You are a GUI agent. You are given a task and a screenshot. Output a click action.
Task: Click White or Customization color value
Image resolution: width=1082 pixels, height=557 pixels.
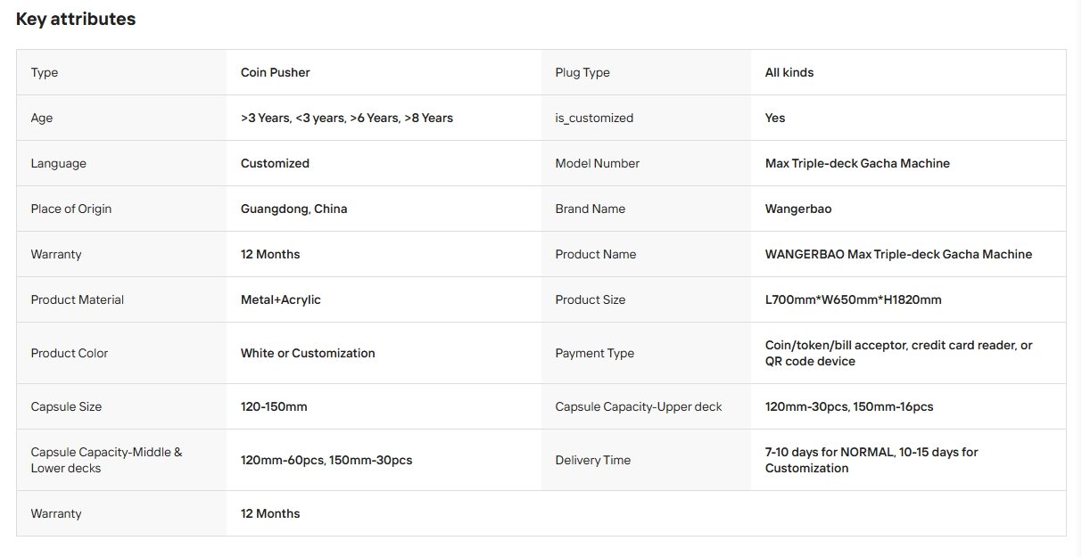(x=308, y=353)
